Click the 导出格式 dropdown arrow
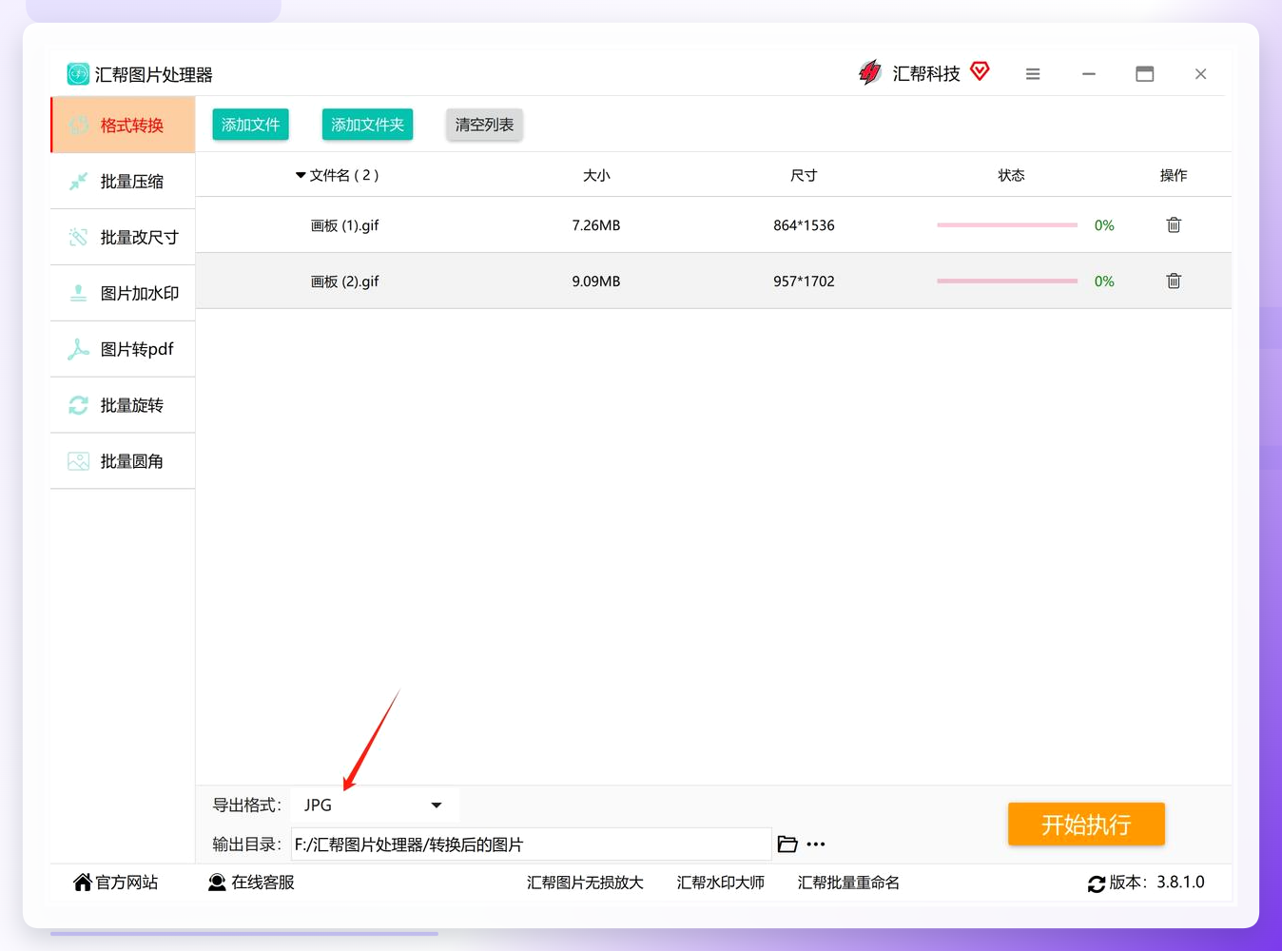The image size is (1282, 951). coord(437,805)
